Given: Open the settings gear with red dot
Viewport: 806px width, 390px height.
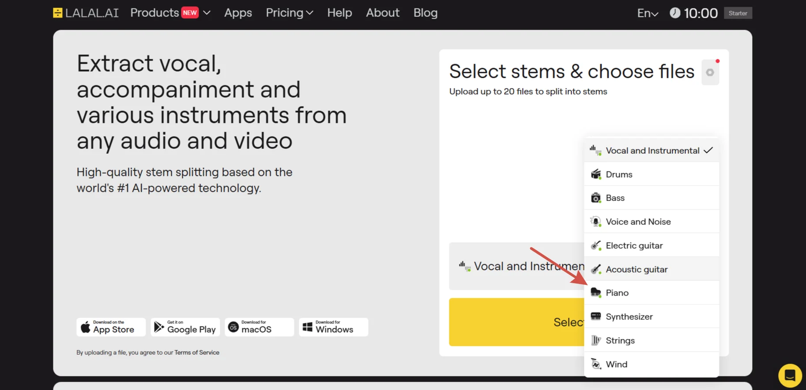Looking at the screenshot, I should pos(710,72).
